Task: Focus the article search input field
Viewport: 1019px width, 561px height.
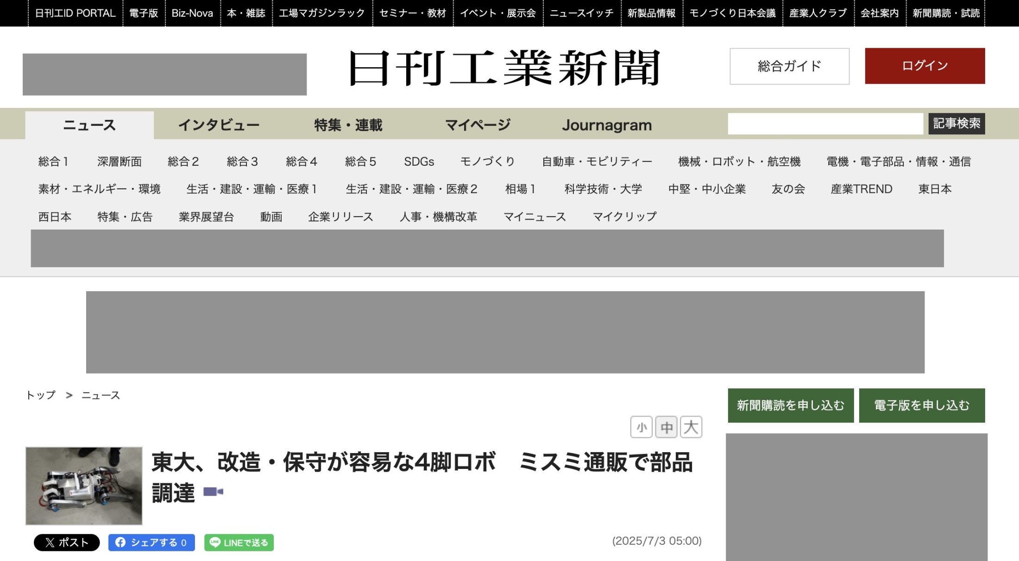Action: coord(825,124)
